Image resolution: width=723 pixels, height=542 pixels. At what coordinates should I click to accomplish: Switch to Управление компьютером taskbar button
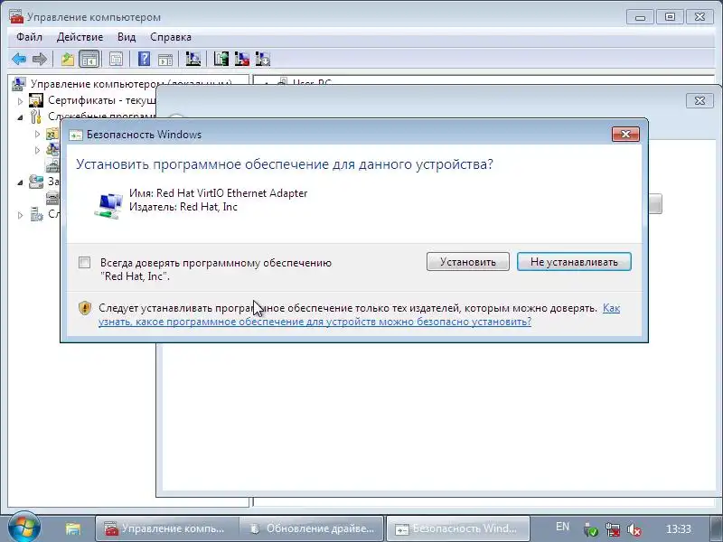point(167,528)
